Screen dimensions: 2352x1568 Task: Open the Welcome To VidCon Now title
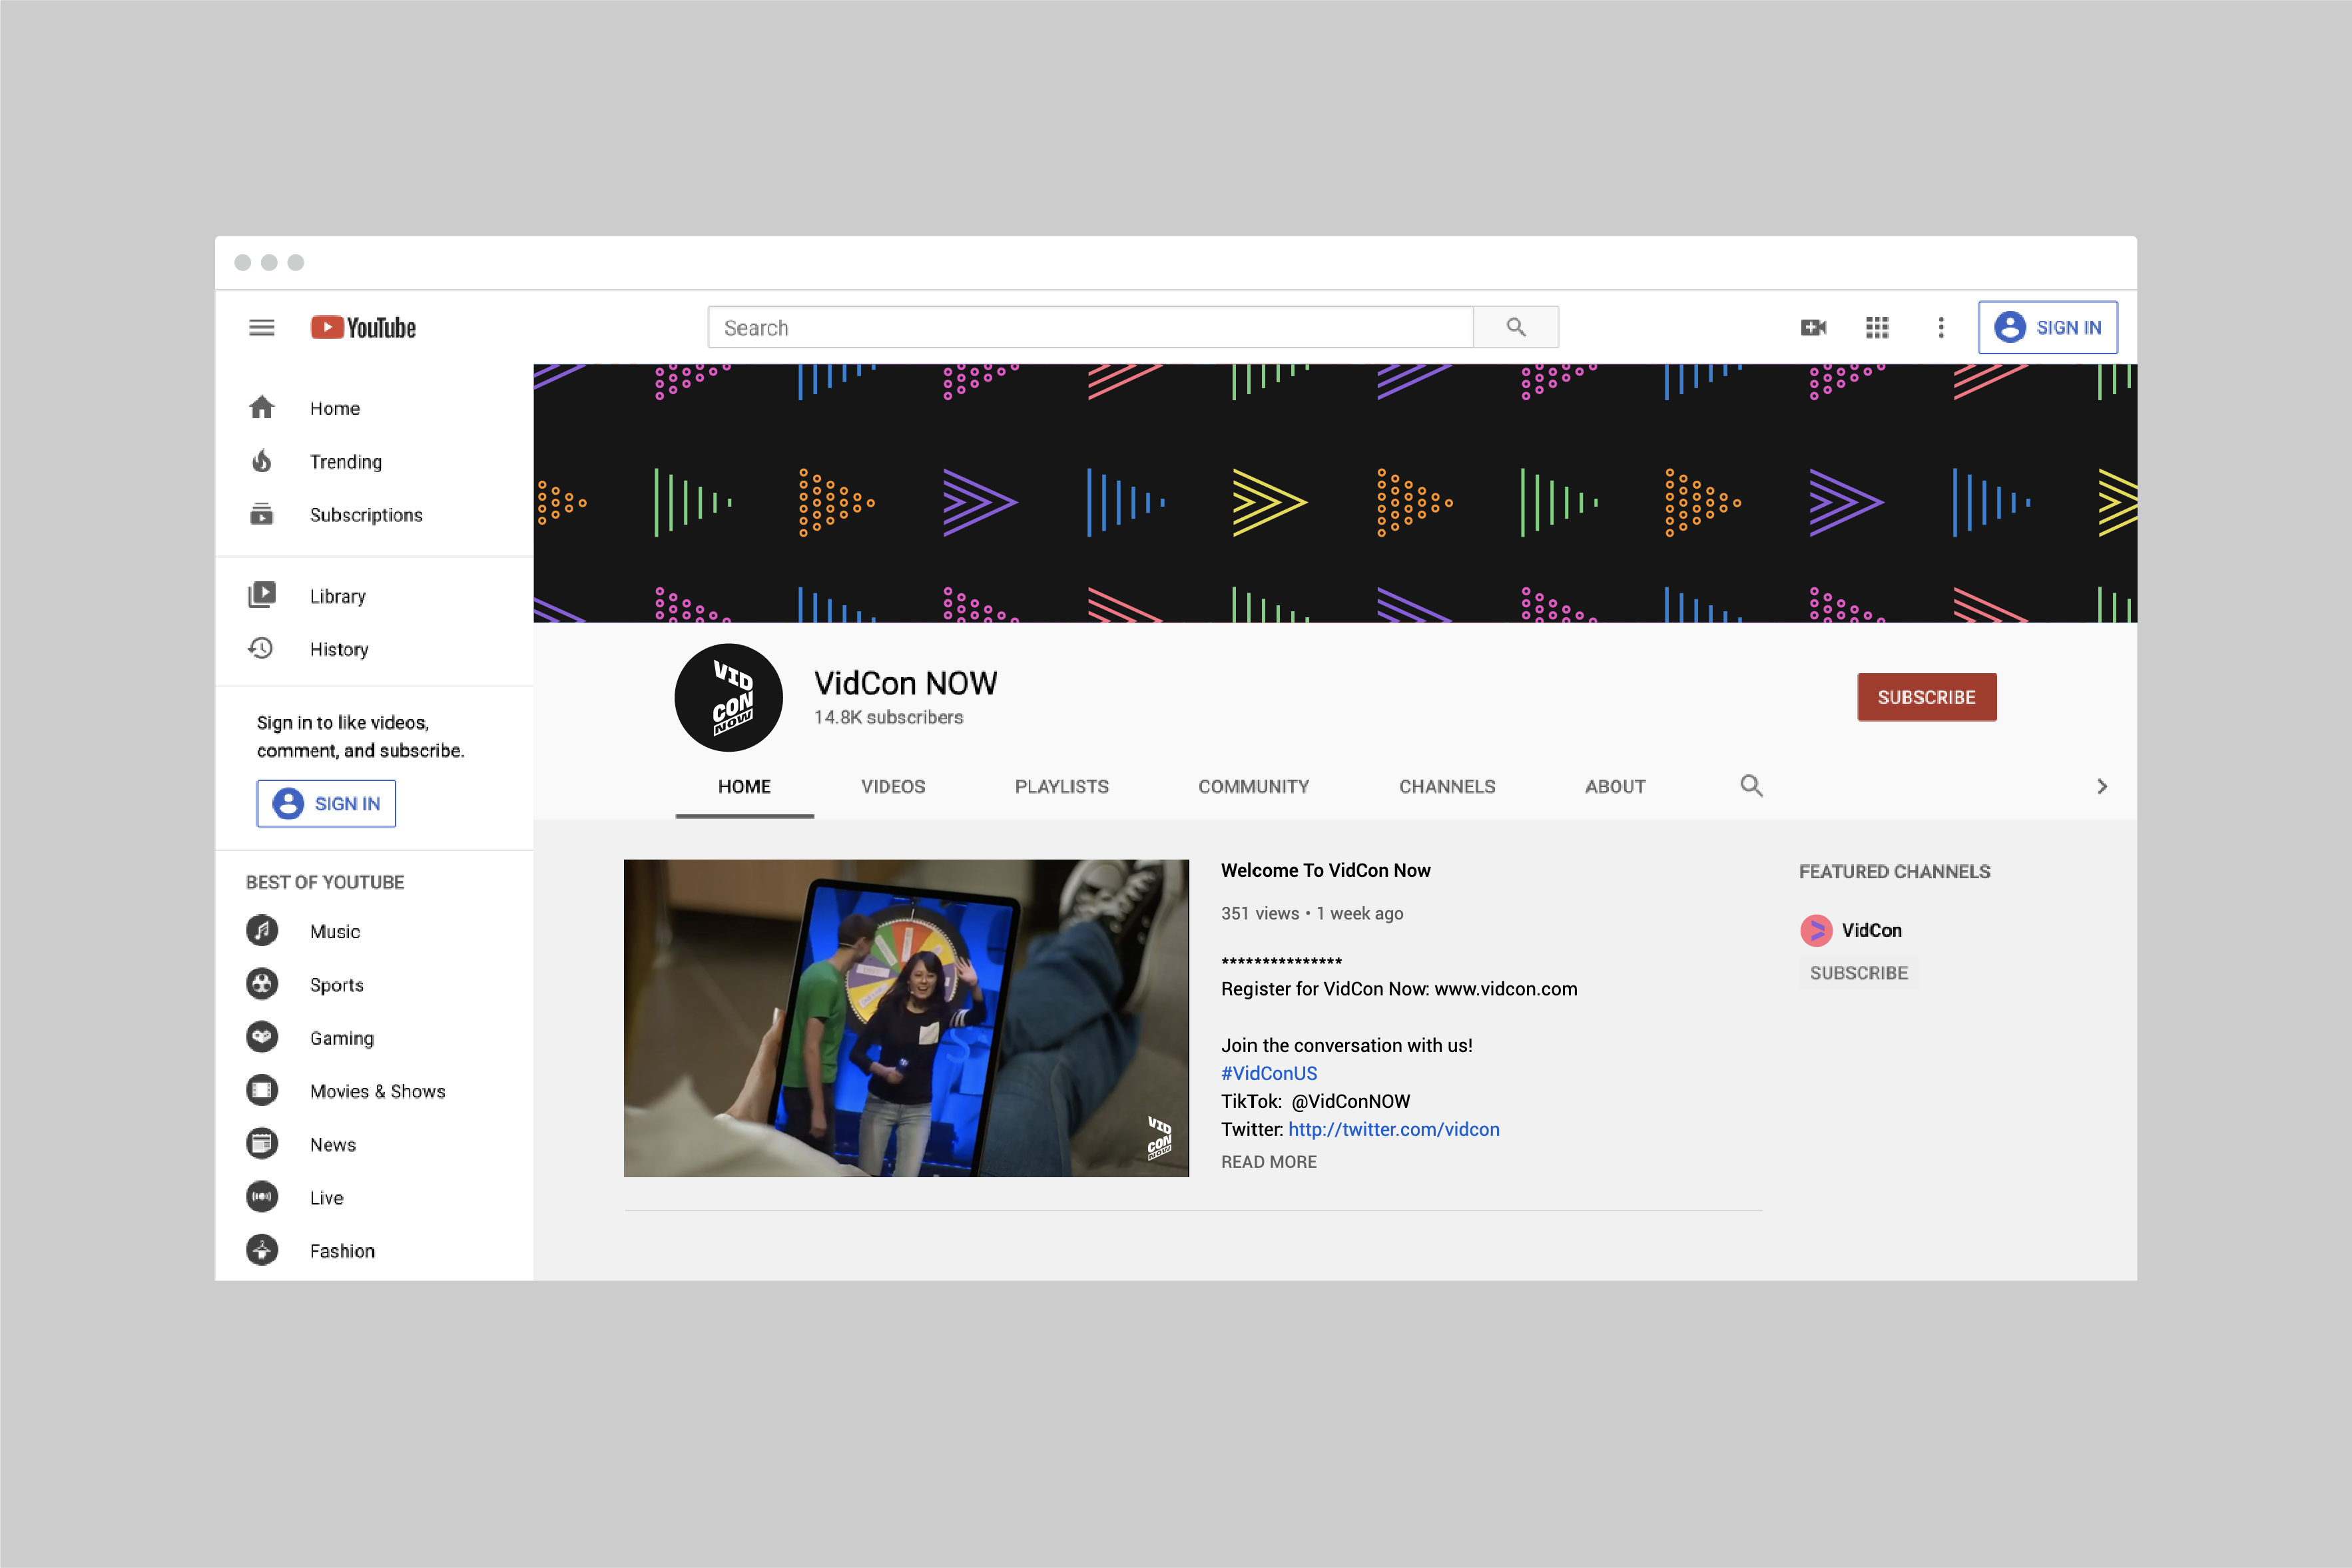(x=1325, y=870)
